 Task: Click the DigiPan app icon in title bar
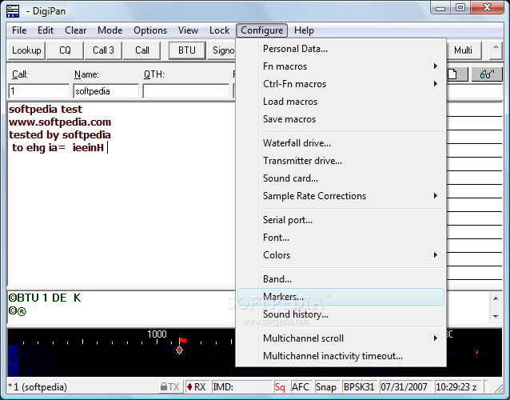13,9
